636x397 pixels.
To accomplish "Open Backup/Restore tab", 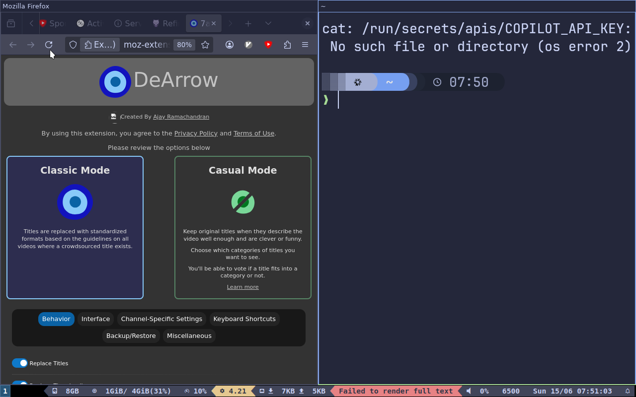I will [x=131, y=336].
